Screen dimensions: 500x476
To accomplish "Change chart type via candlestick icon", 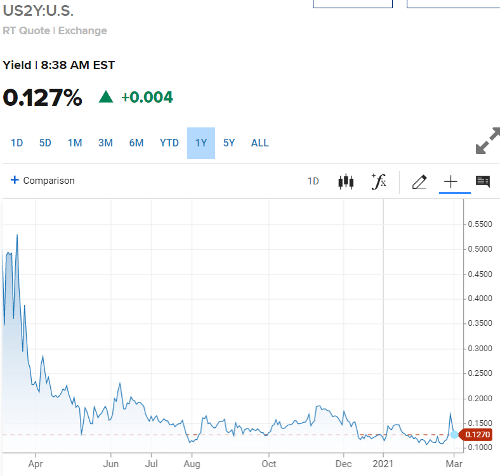I will 346,182.
